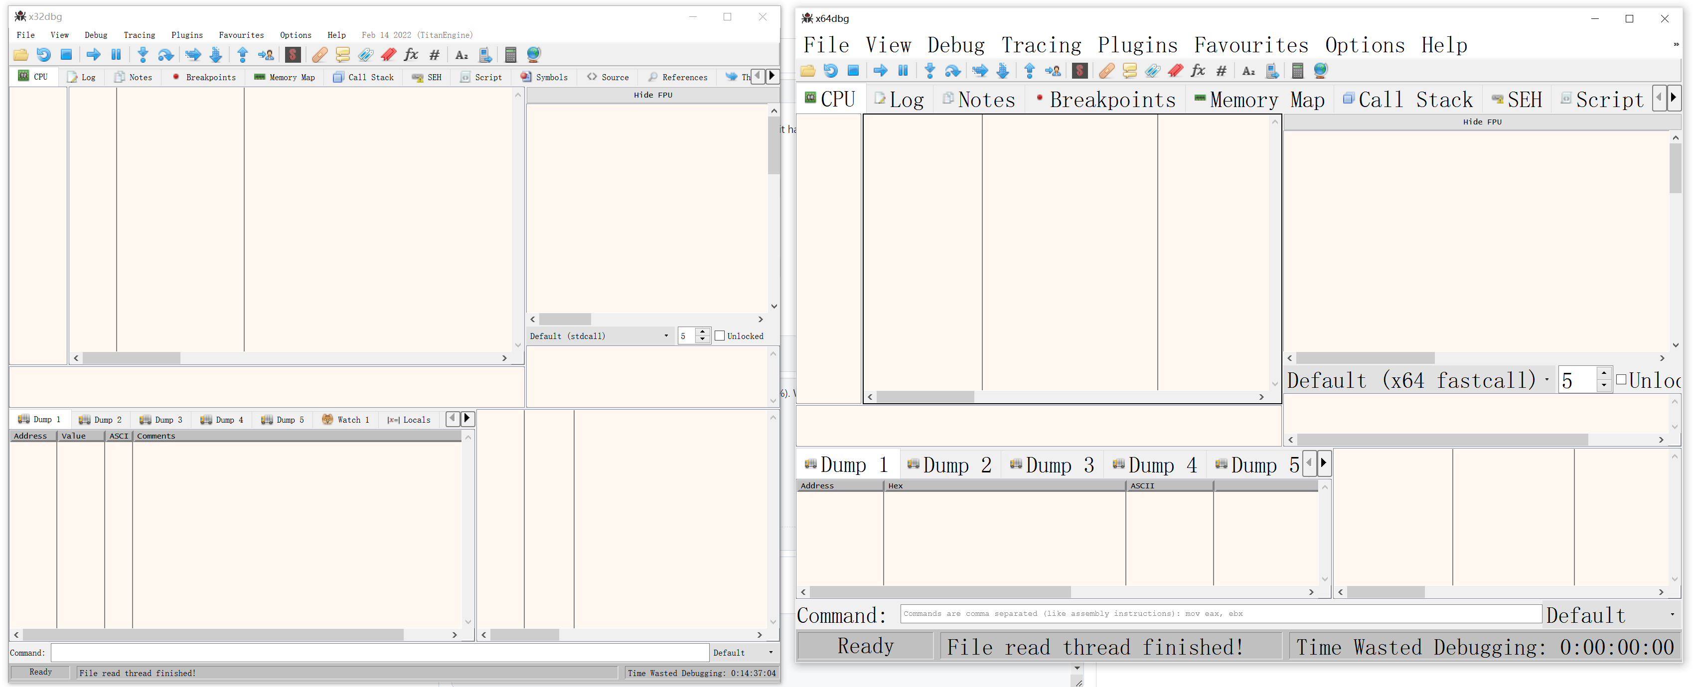Open Functions fx icon in x32dbg toolbar
Viewport: 1695px width, 687px height.
tap(411, 55)
